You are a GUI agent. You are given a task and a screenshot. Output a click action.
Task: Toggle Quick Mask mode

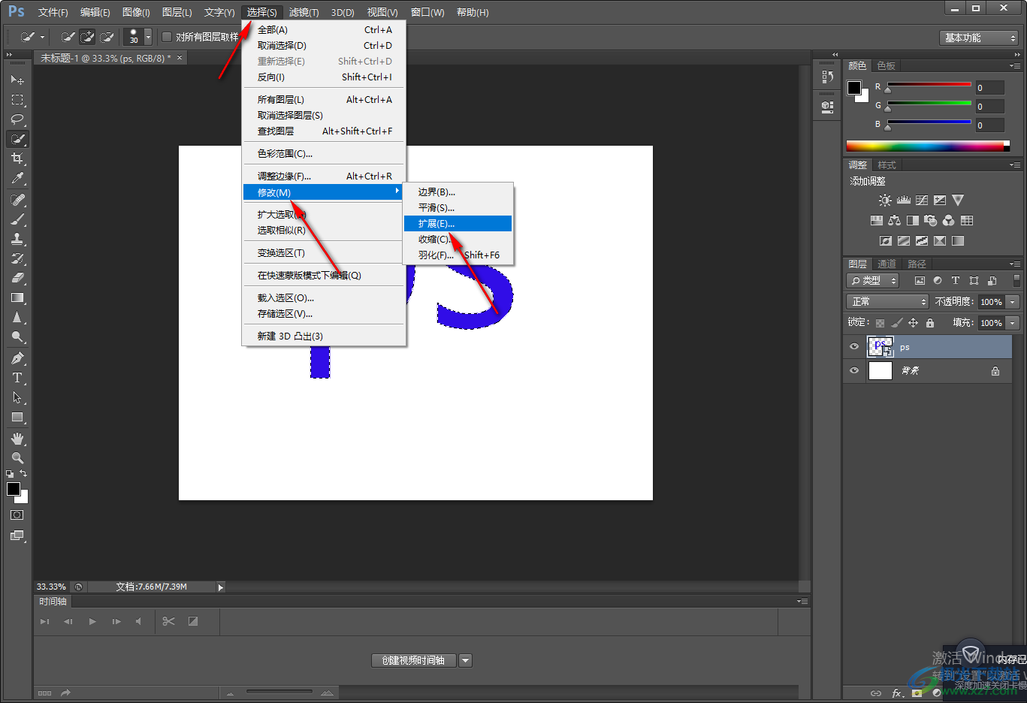[x=17, y=515]
